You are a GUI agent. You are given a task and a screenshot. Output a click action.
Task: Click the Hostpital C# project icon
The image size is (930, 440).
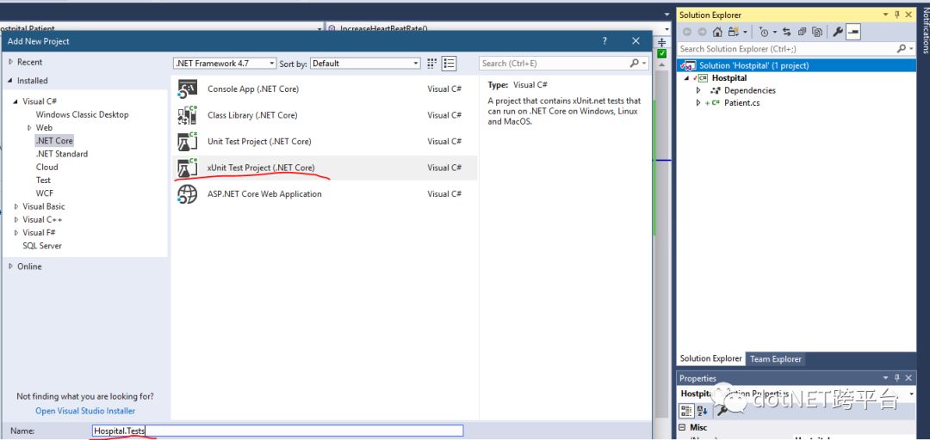tap(703, 77)
